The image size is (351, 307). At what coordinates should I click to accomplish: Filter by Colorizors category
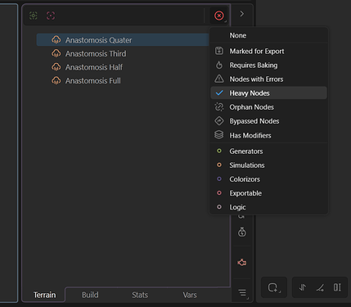click(x=268, y=179)
